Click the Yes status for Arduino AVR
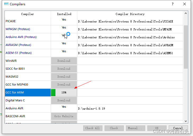The width and height of the screenshot is (193, 136). [x=64, y=107]
